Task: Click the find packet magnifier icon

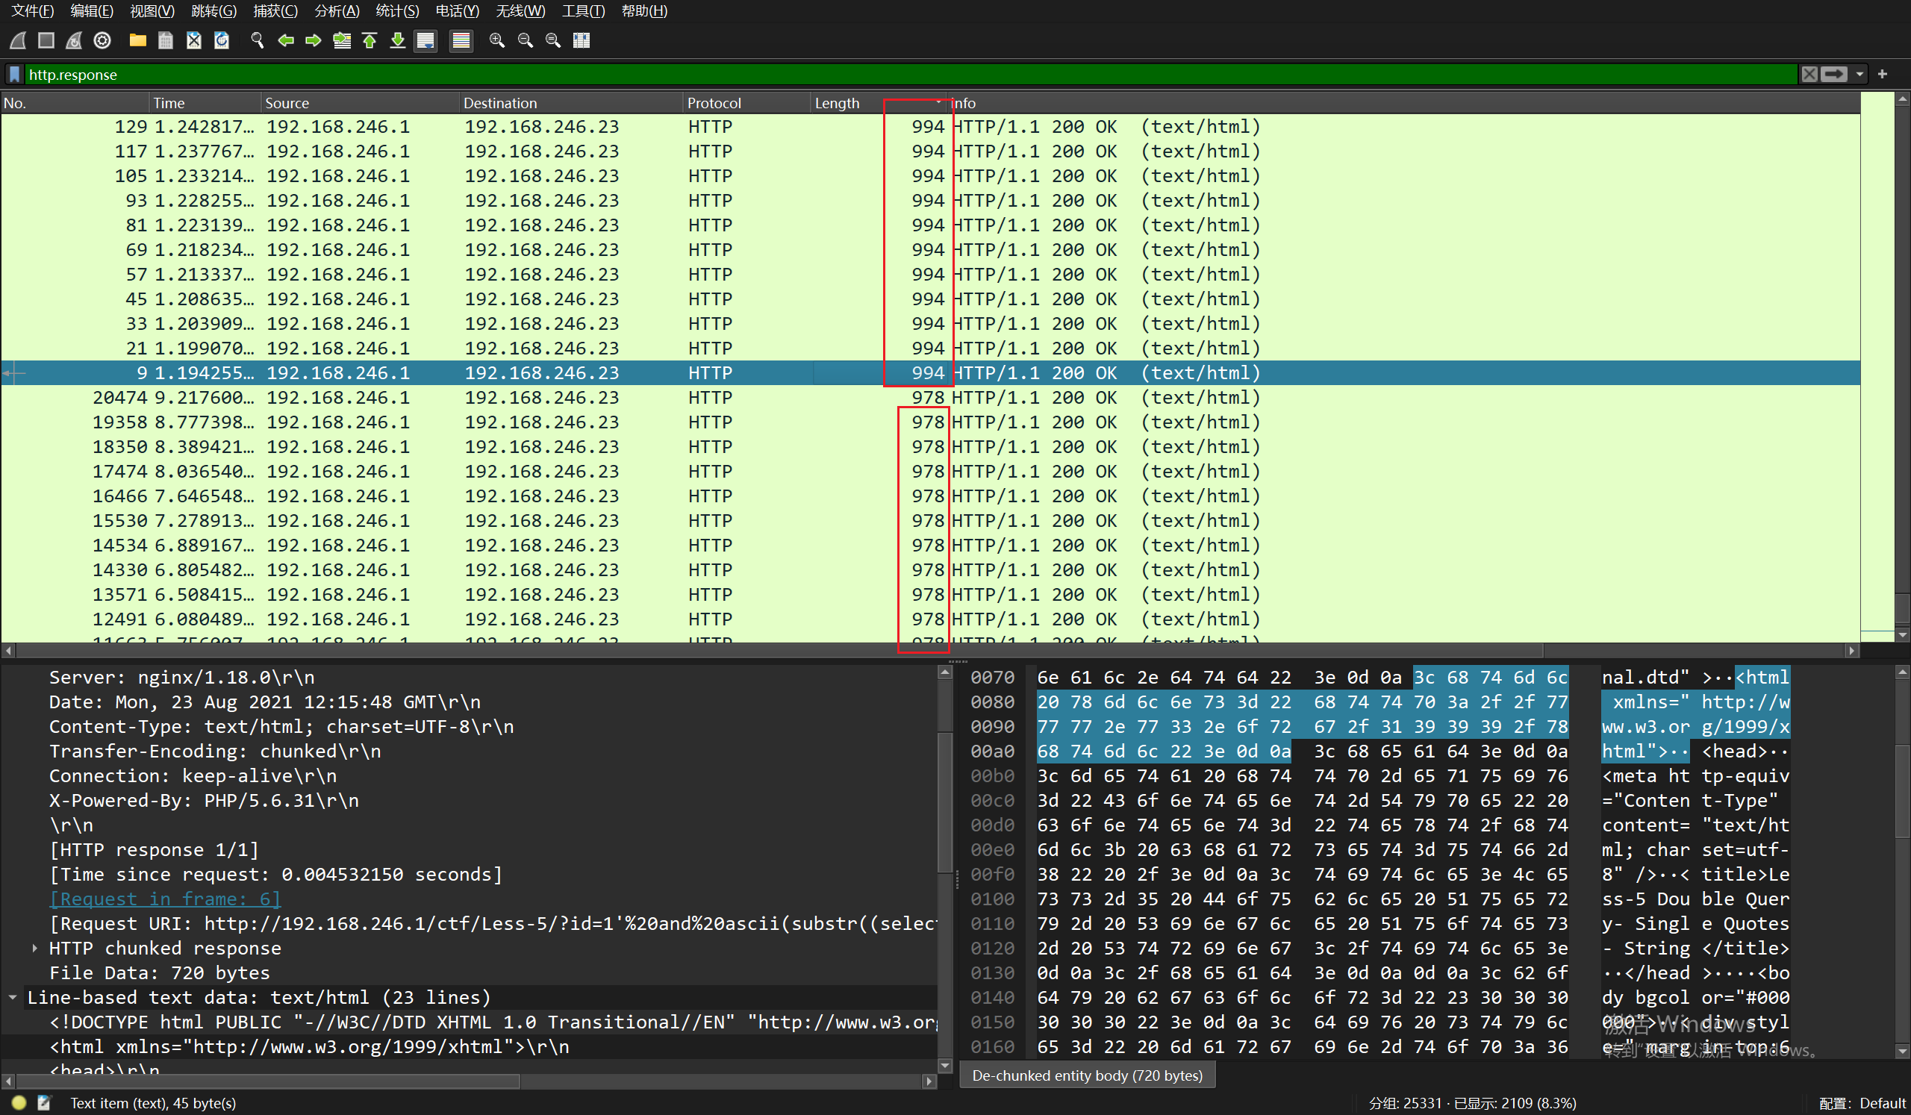Action: pos(257,41)
